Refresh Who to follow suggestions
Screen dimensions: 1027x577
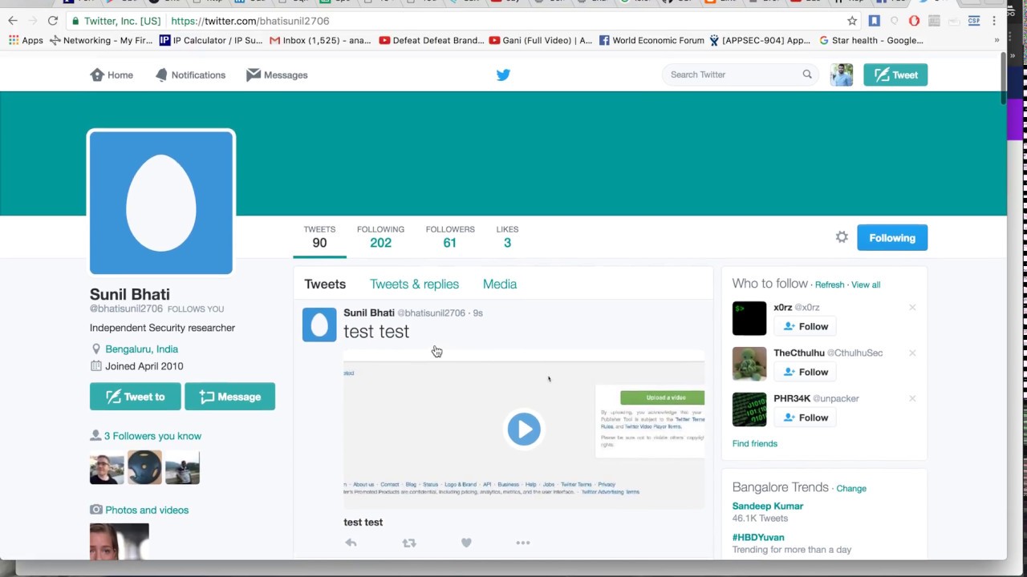pyautogui.click(x=830, y=284)
